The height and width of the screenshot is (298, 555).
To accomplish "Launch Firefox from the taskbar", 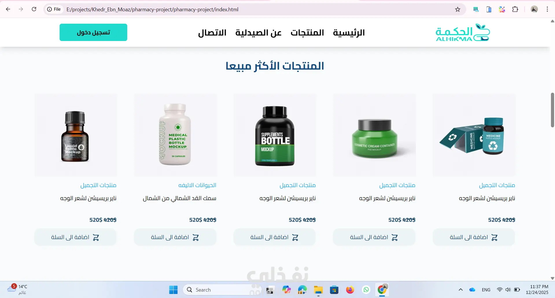I will pos(350,290).
